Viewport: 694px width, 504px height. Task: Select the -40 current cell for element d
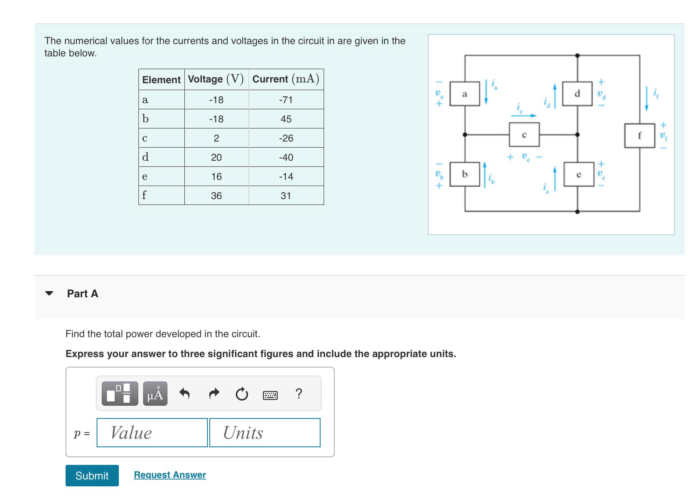pos(286,157)
